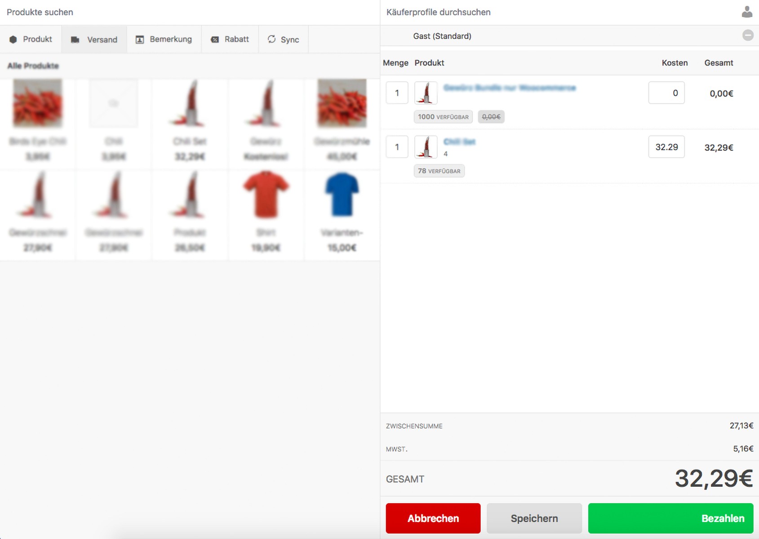The width and height of the screenshot is (759, 539).
Task: Click the Chili Set link in cart
Action: click(x=459, y=142)
